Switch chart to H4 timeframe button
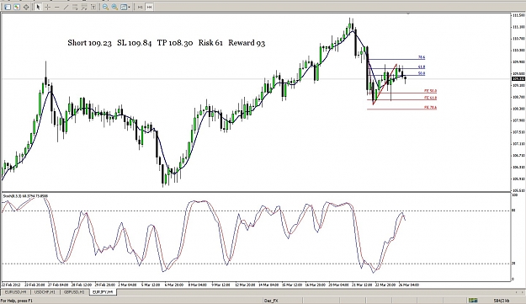The height and width of the screenshot is (304, 526). pyautogui.click(x=149, y=7)
